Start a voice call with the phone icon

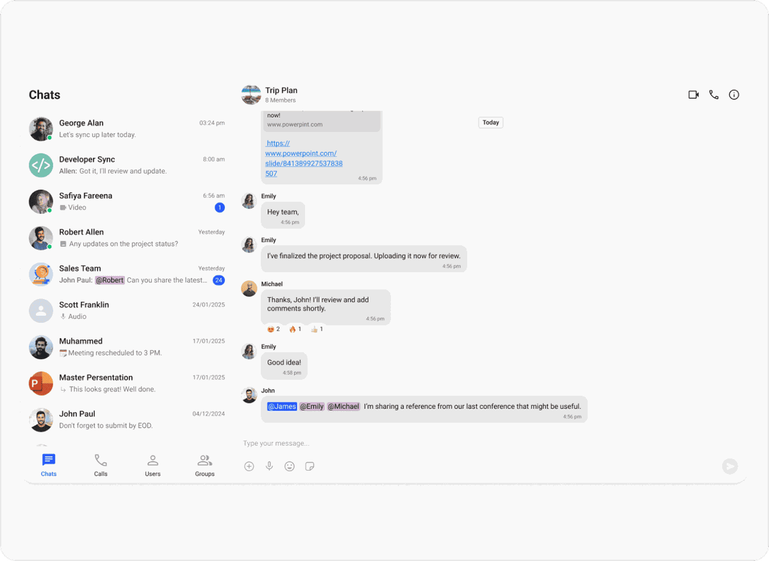coord(714,95)
